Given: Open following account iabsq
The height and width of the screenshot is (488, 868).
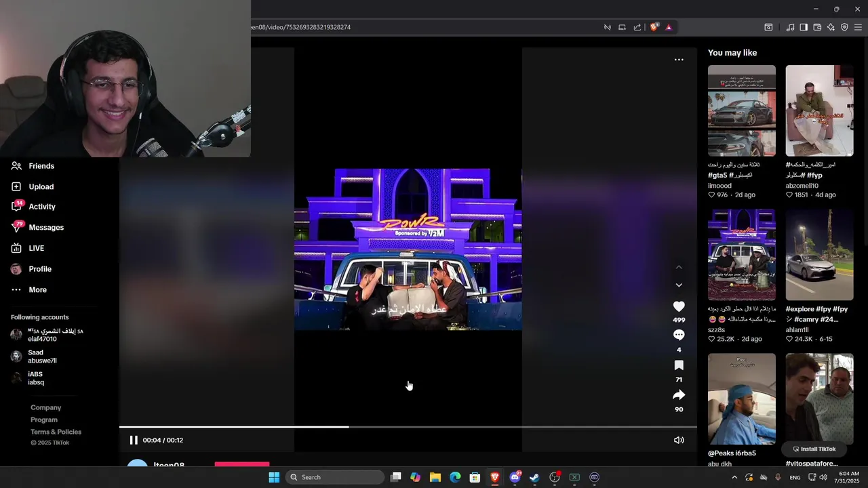Looking at the screenshot, I should (x=28, y=378).
